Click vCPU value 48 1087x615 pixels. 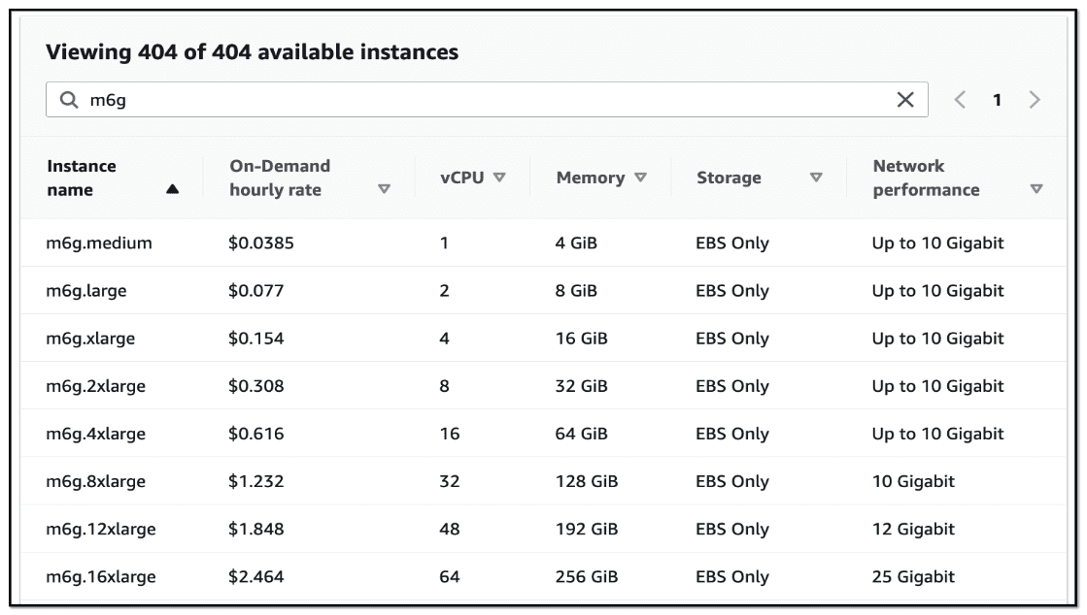pos(450,529)
